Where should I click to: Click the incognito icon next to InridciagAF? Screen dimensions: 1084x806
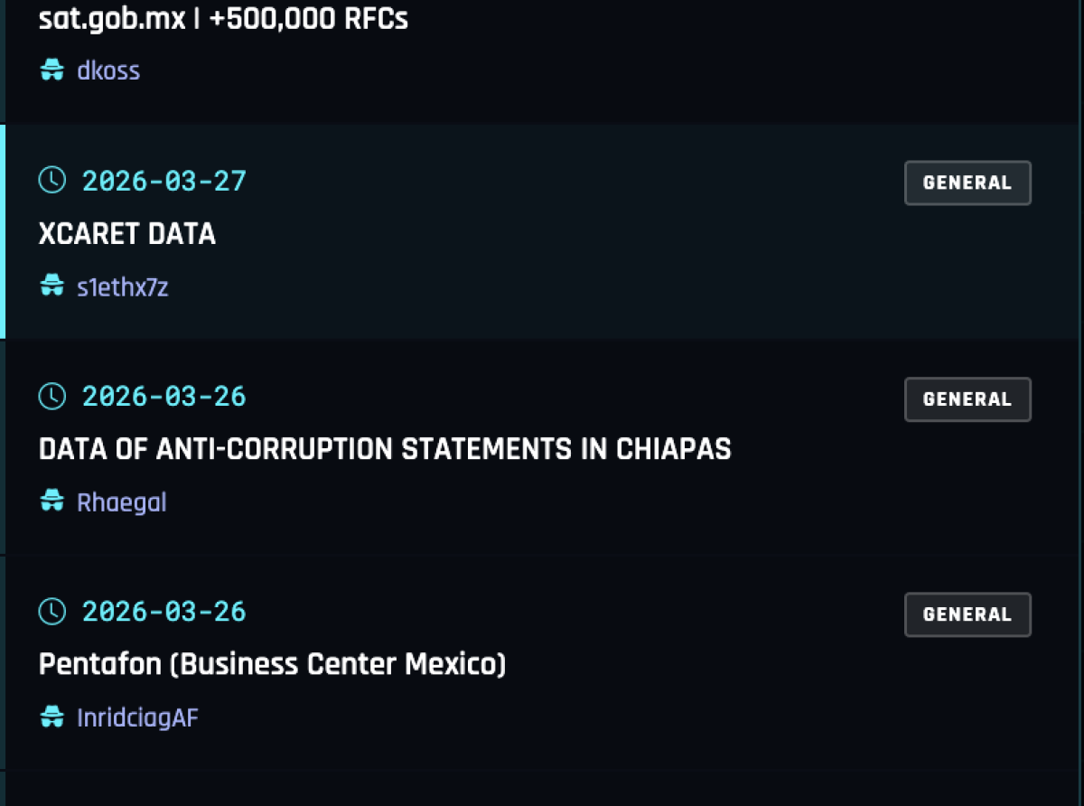pyautogui.click(x=52, y=718)
